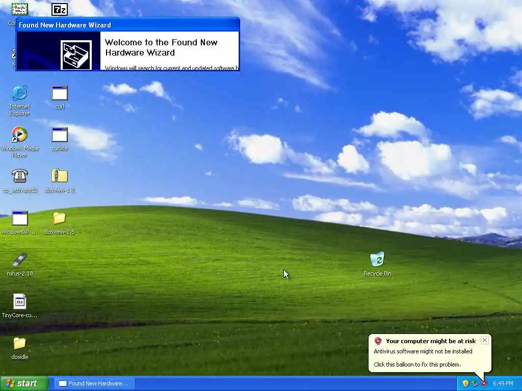The height and width of the screenshot is (391, 522).
Task: Select the curl desktop shortcut
Action: (60, 93)
